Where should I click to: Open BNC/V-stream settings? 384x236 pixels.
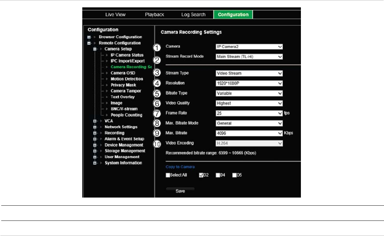(x=124, y=109)
